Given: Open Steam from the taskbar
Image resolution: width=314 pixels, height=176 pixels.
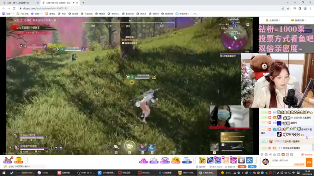Looking at the screenshot, I should pyautogui.click(x=12, y=173).
